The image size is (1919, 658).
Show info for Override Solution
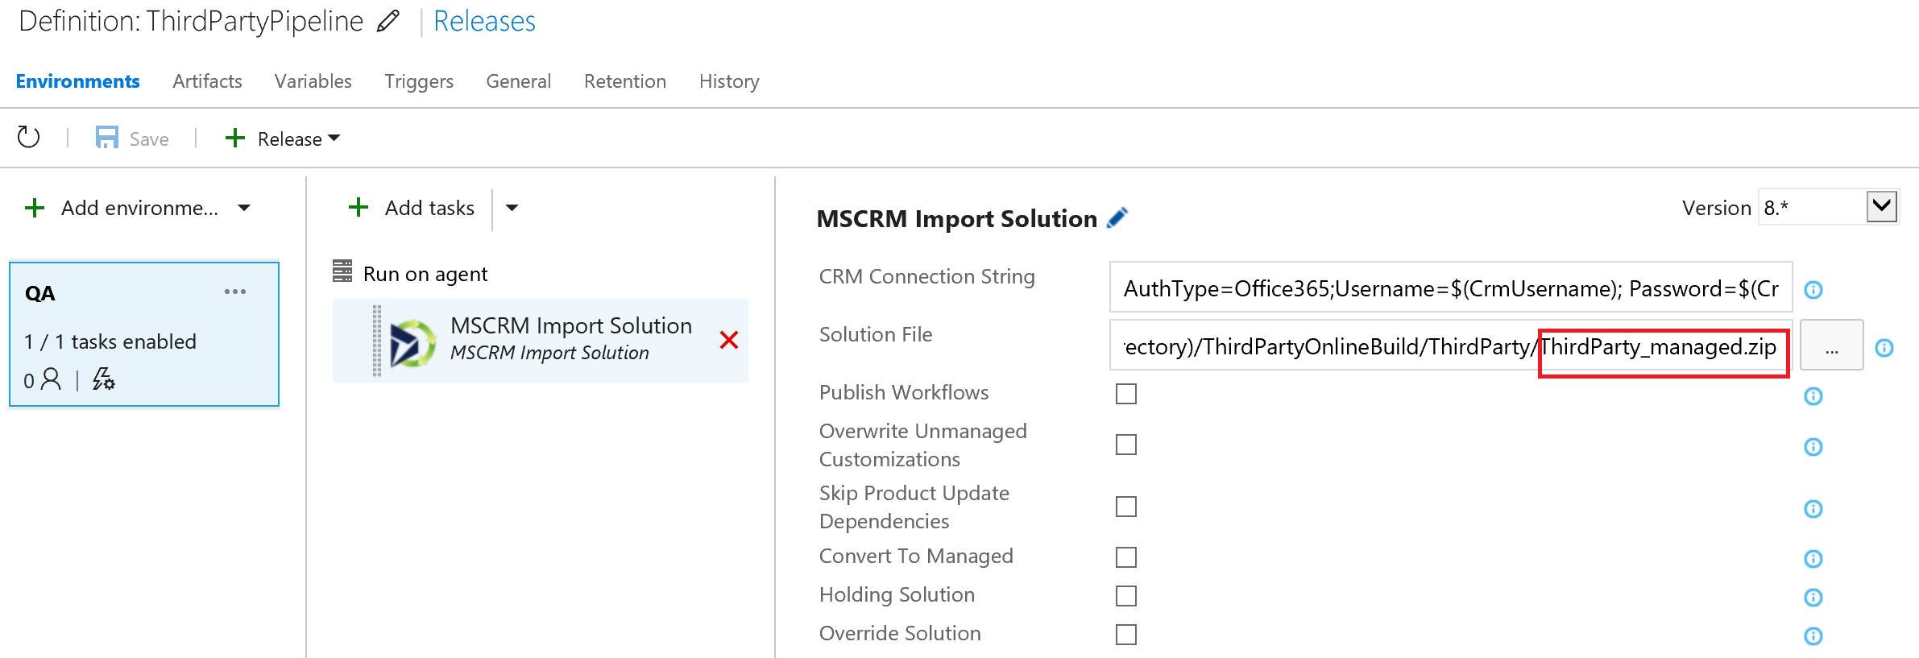[x=1813, y=636]
